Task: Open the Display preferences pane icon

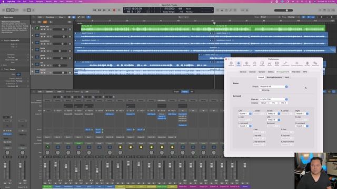Action: (x=262, y=64)
